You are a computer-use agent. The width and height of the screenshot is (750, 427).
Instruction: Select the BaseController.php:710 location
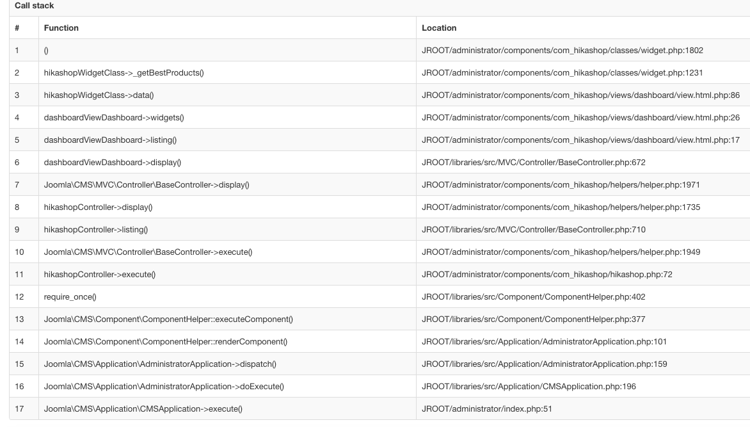point(534,230)
